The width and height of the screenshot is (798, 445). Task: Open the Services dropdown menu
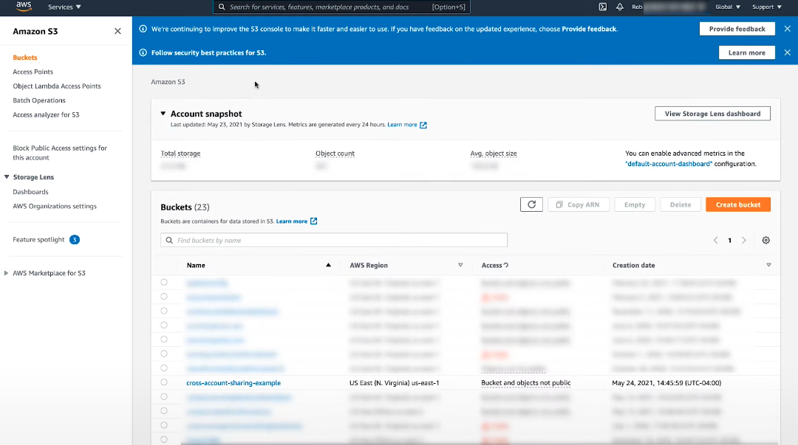click(x=64, y=7)
